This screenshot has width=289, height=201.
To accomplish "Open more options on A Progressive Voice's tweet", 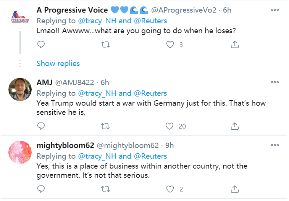I will 274,10.
